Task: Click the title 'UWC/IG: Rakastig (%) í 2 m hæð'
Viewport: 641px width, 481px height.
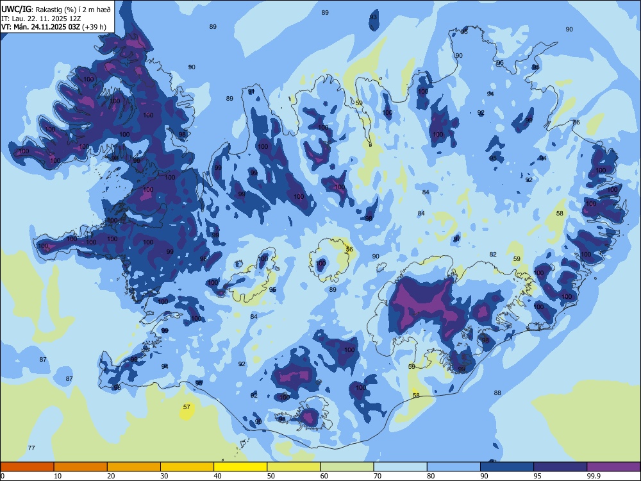Action: click(x=56, y=10)
